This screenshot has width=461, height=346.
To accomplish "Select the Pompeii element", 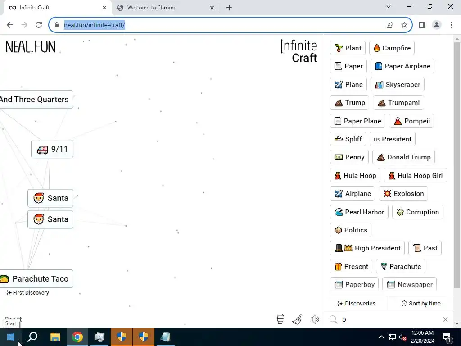I will [411, 121].
